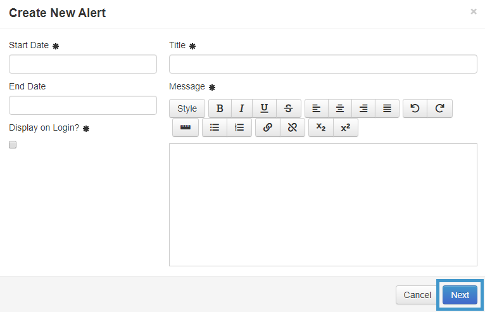Focus the Start Date input field

[x=83, y=64]
